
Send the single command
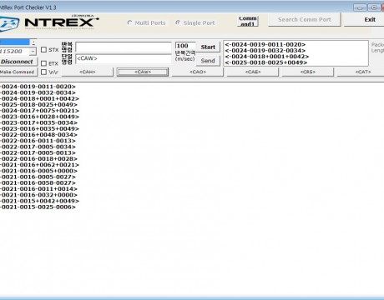click(208, 61)
